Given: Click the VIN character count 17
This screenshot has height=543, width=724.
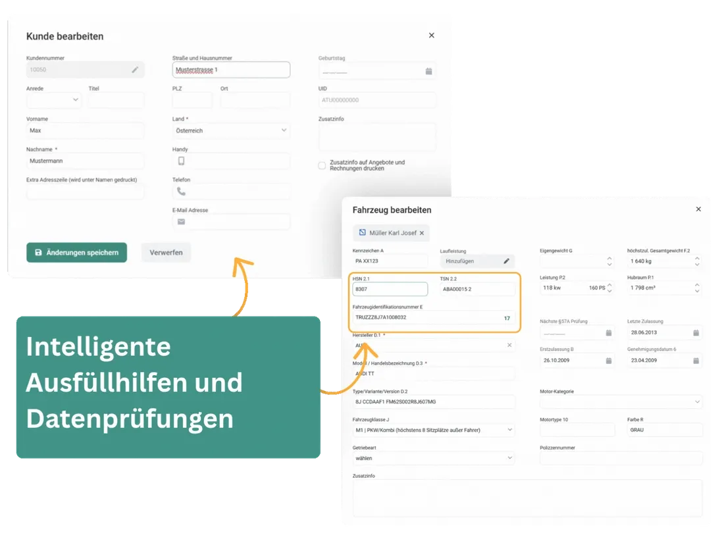Looking at the screenshot, I should click(x=507, y=318).
